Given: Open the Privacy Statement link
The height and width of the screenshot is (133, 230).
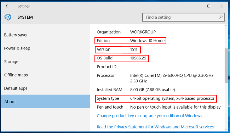Looking at the screenshot, I should [155, 127].
